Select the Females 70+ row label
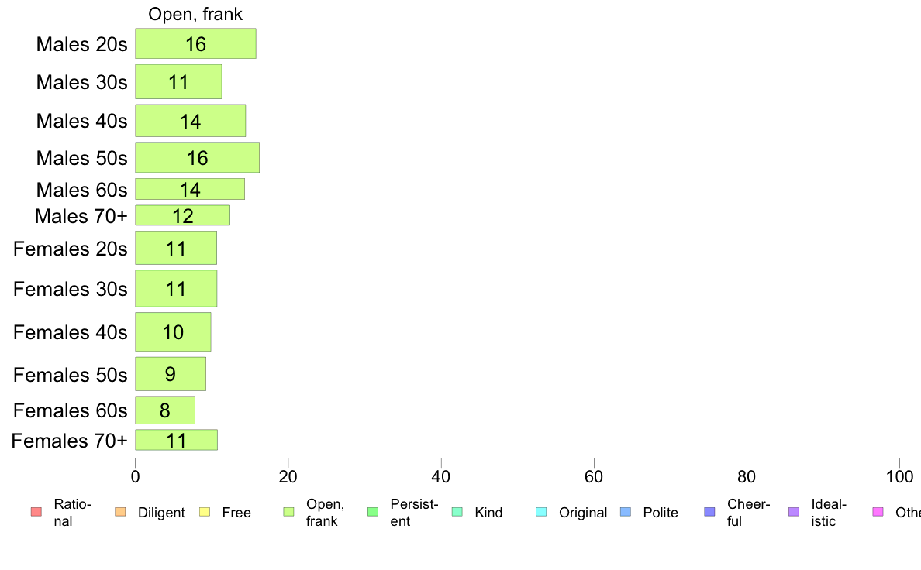Screen dimensions: 921x570 69,440
